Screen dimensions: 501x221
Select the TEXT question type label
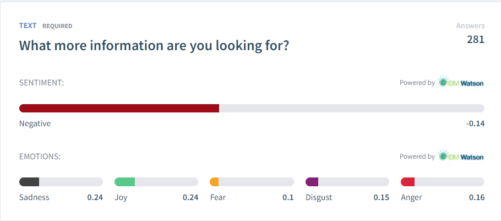point(28,25)
